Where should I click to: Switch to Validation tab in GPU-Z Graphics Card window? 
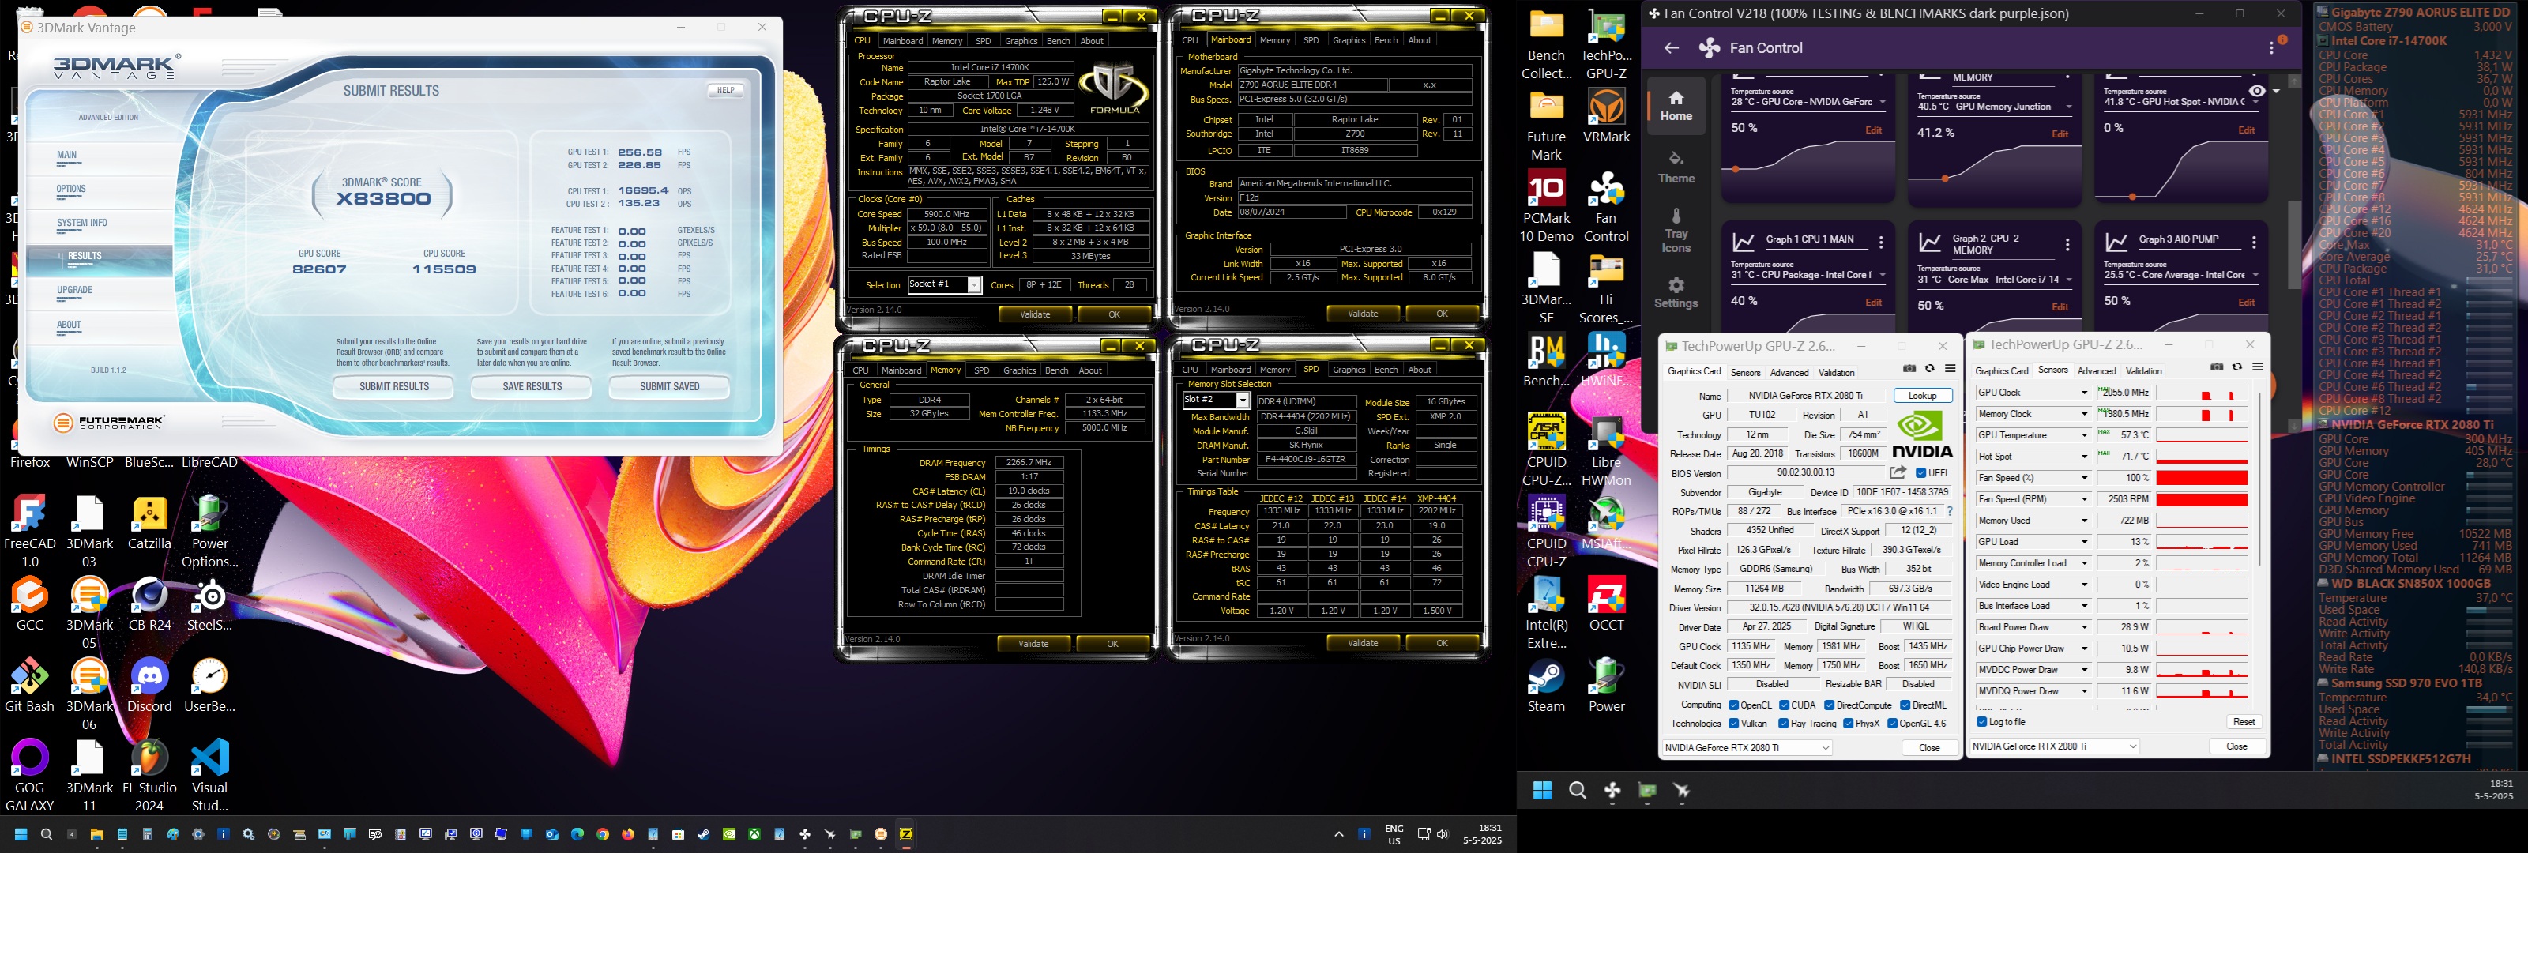[1836, 373]
